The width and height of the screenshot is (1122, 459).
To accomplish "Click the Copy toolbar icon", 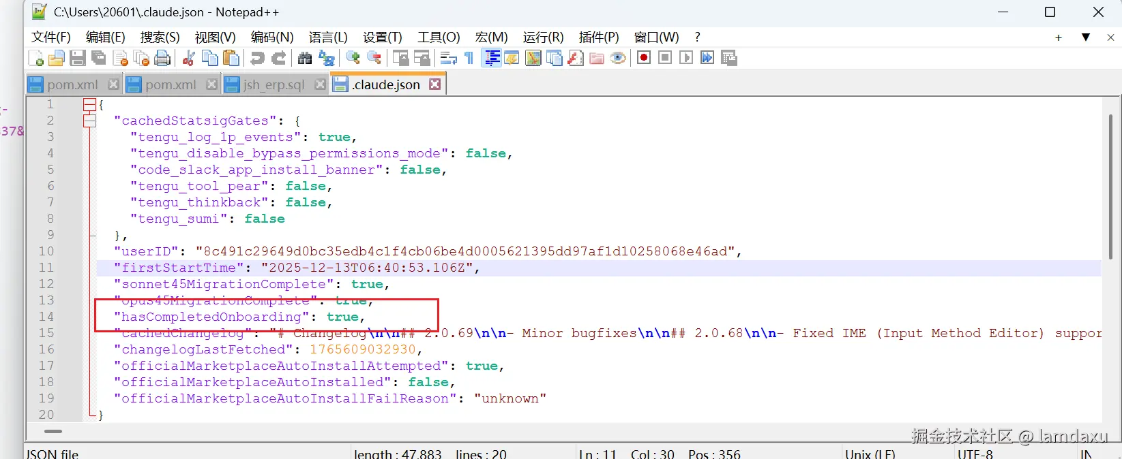I will coord(210,58).
